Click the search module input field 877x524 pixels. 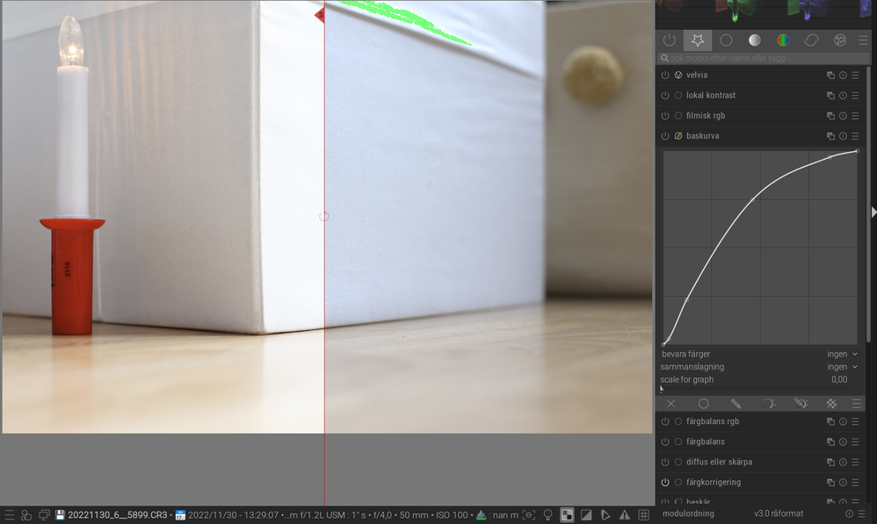[x=756, y=58]
